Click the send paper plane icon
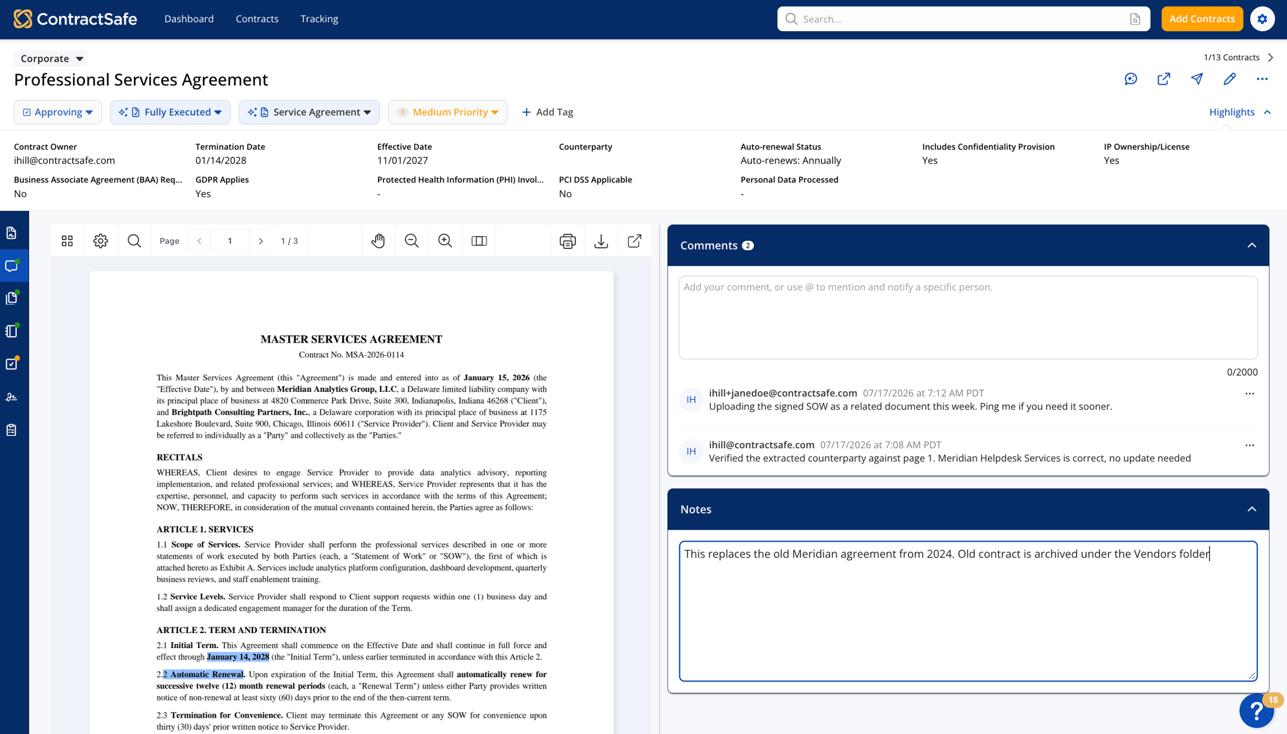This screenshot has width=1287, height=734. [1196, 79]
